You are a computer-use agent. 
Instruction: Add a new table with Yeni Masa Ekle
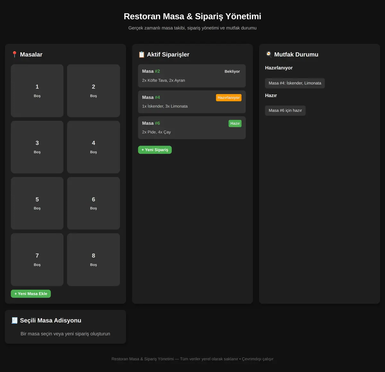click(31, 294)
